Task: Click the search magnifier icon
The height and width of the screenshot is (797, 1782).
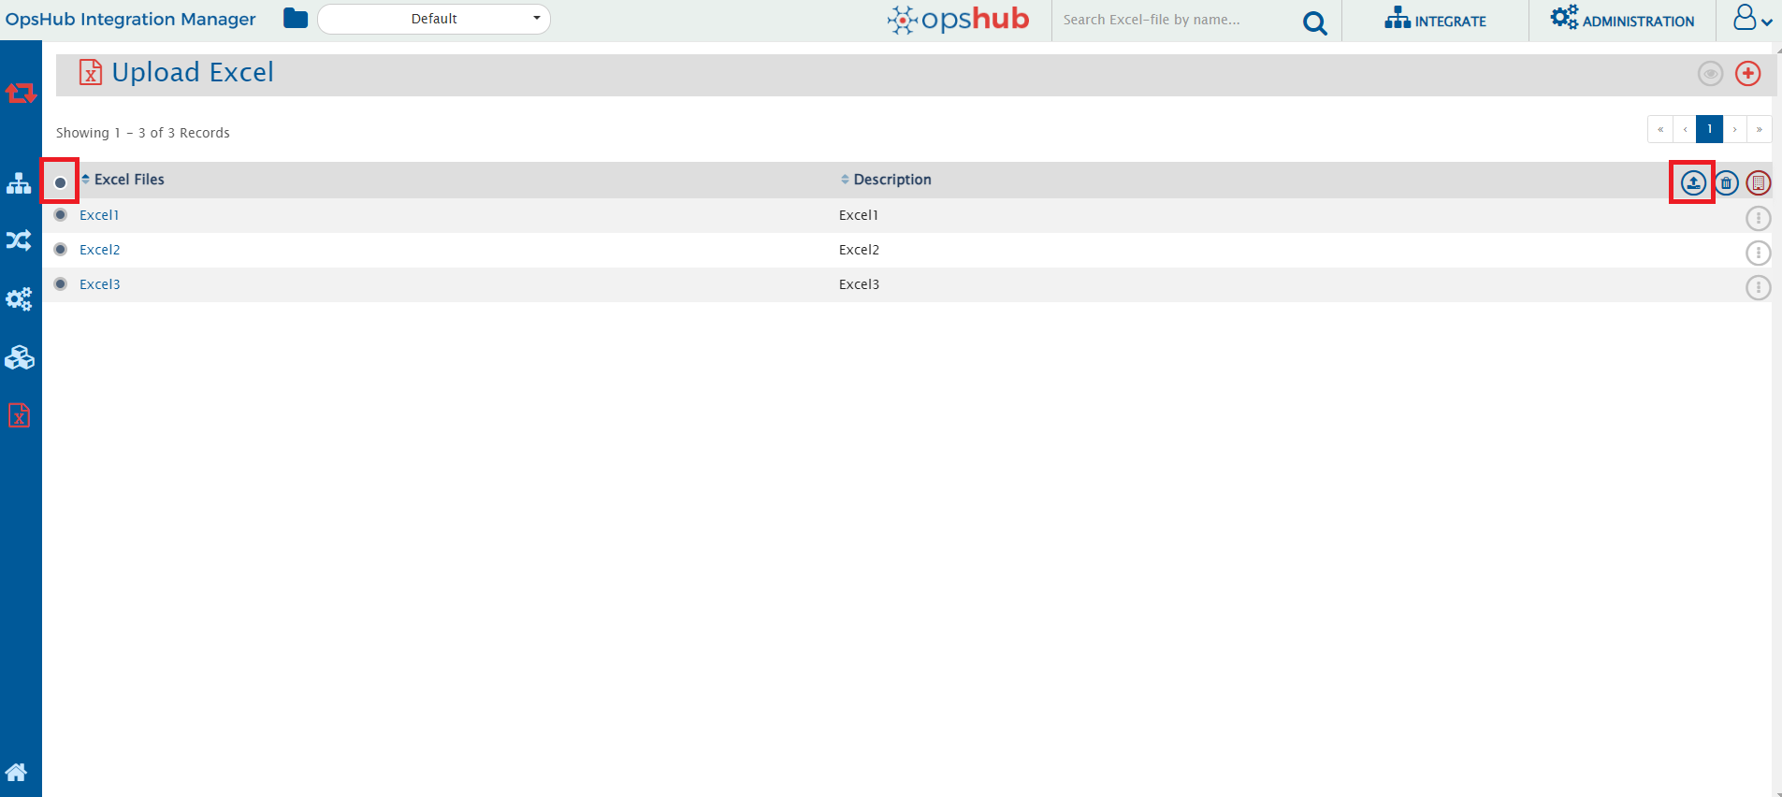Action: [x=1314, y=22]
